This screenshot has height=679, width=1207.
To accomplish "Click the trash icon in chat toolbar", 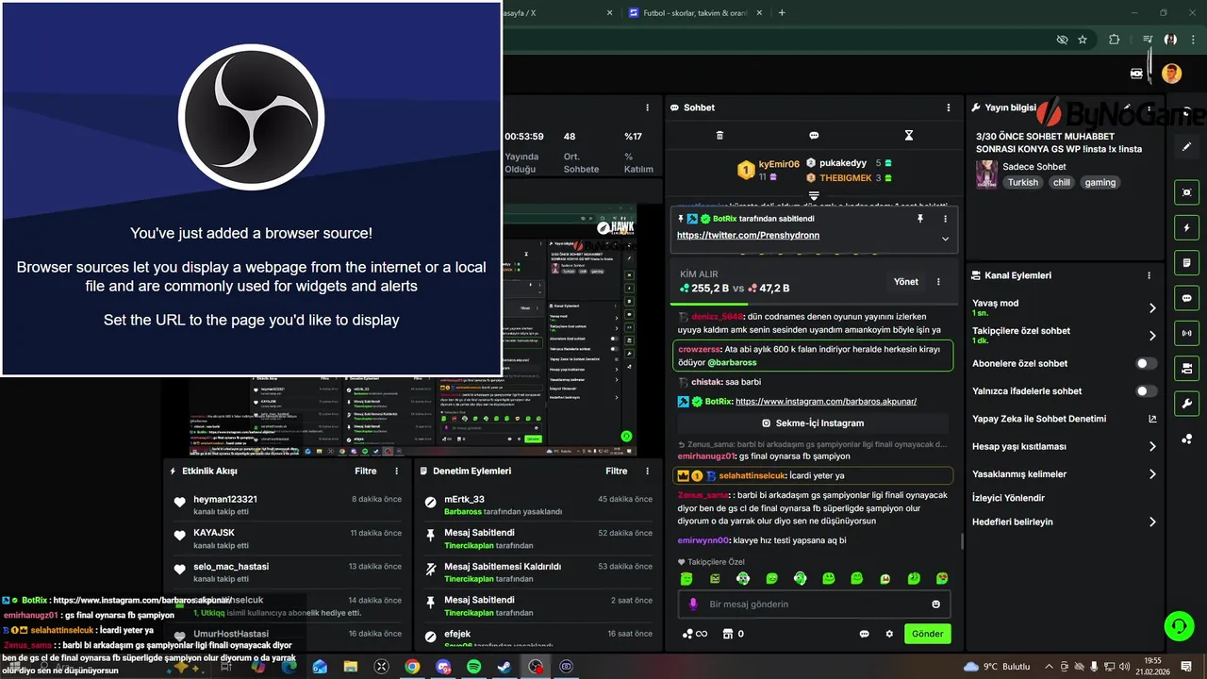I will [x=719, y=136].
